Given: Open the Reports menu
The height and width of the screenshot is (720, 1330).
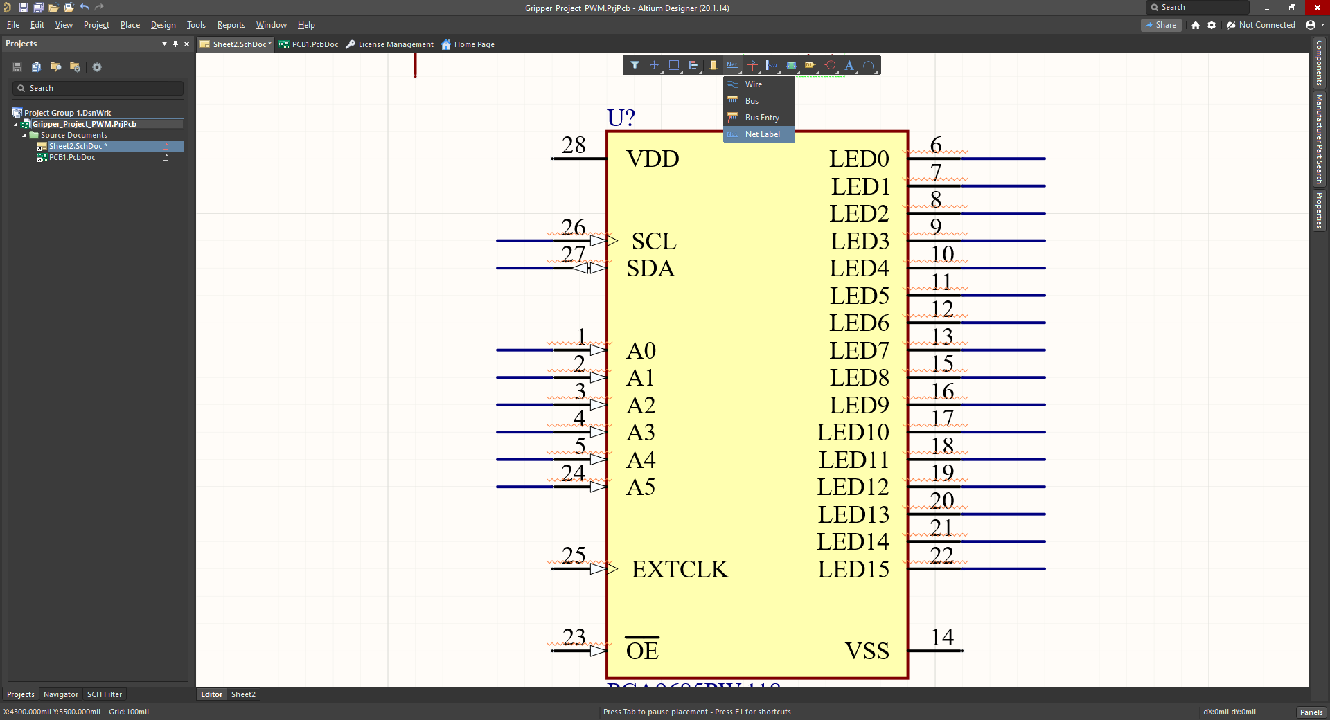Looking at the screenshot, I should coord(231,25).
